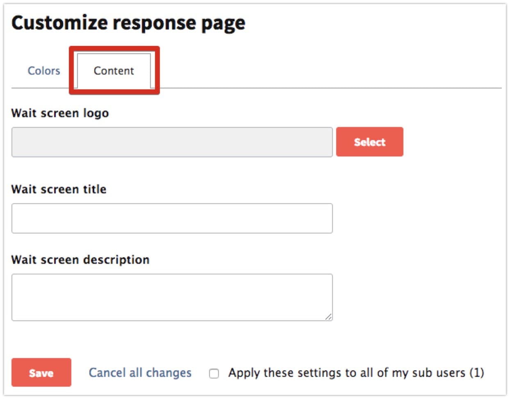
Task: Focus the Wait screen description textarea
Action: click(172, 297)
